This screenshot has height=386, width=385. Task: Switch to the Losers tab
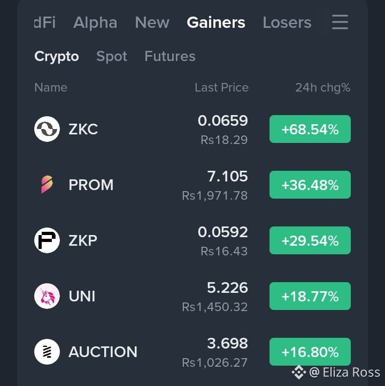click(x=287, y=22)
